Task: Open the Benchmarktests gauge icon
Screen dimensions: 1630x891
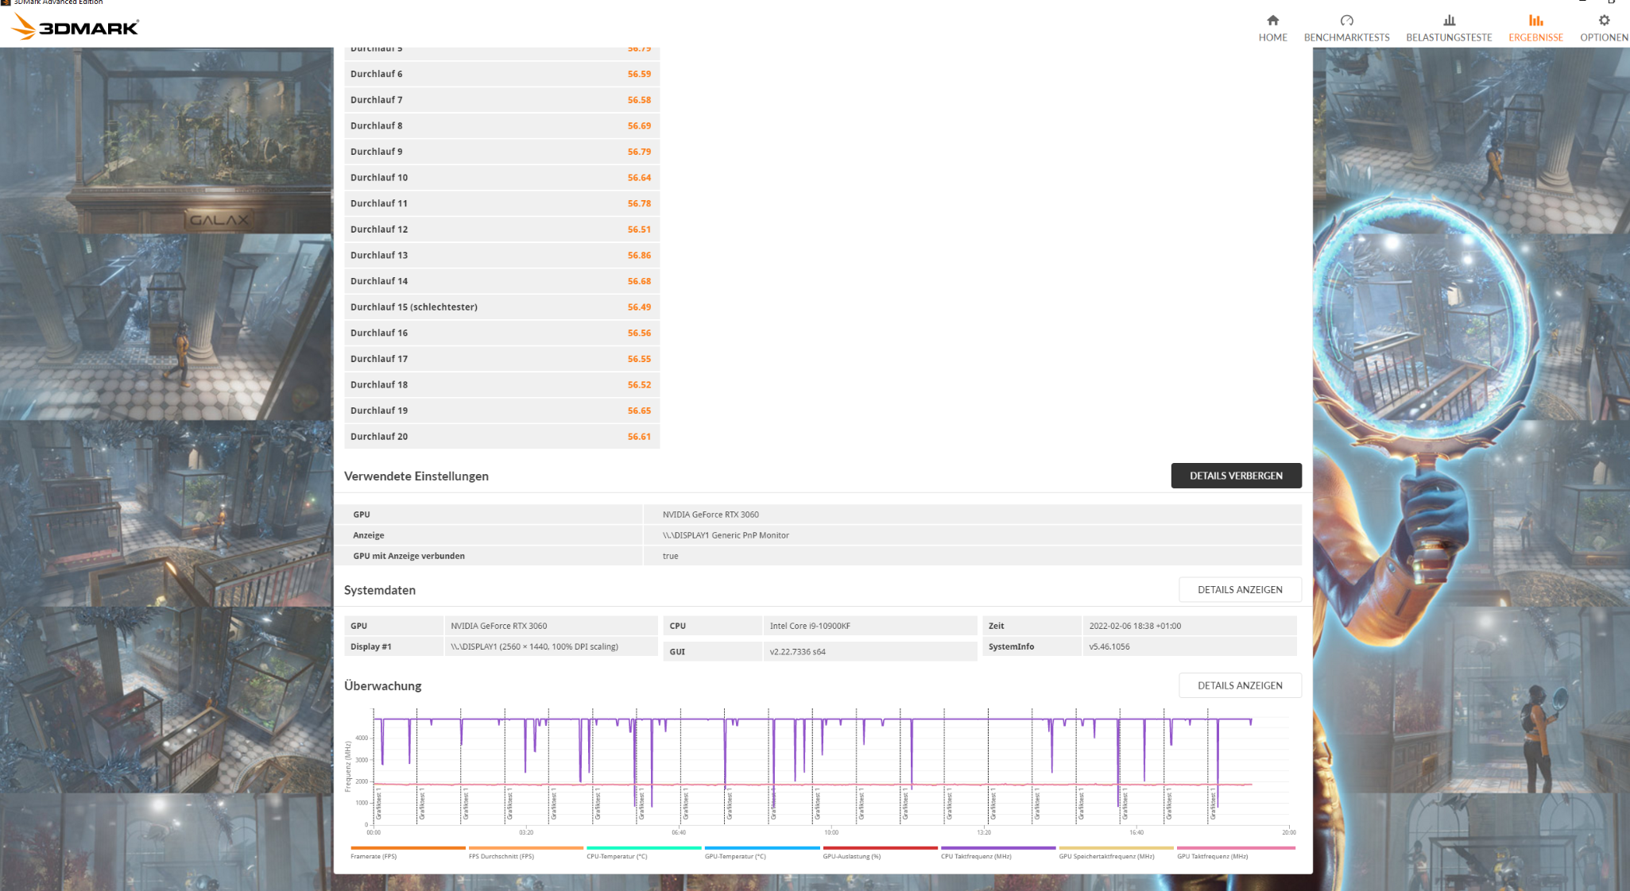Action: pos(1346,21)
